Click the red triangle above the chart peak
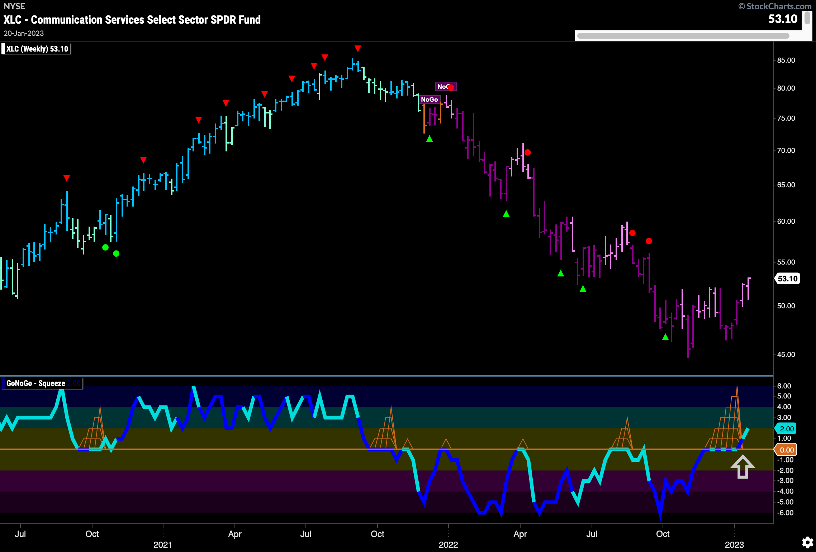816x552 pixels. tap(357, 48)
